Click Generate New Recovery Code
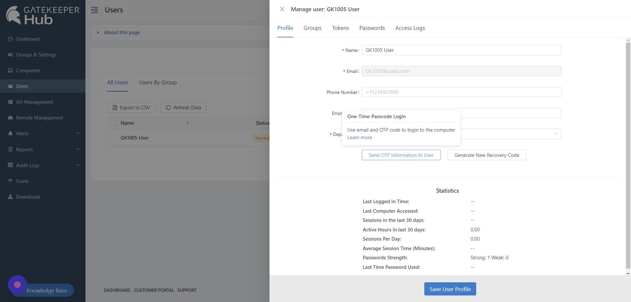 tap(487, 155)
